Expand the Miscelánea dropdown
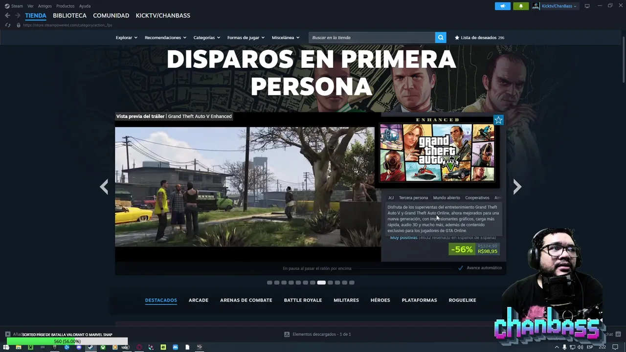Viewport: 626px width, 352px height. pyautogui.click(x=286, y=38)
